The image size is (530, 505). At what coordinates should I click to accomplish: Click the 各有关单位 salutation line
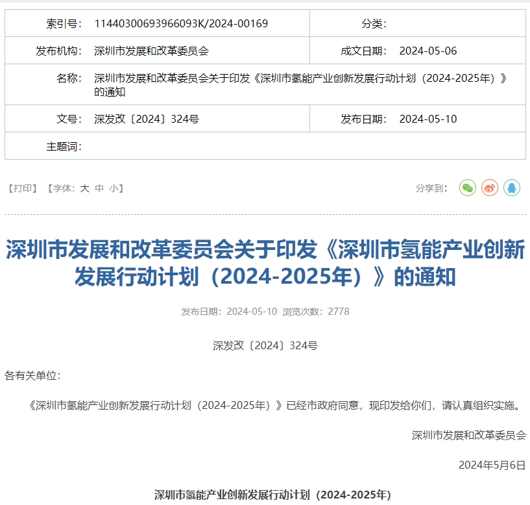32,375
